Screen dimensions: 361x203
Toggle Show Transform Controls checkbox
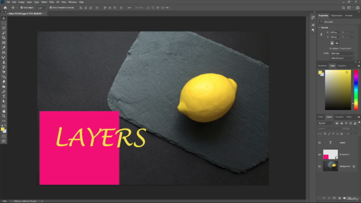(x=51, y=7)
